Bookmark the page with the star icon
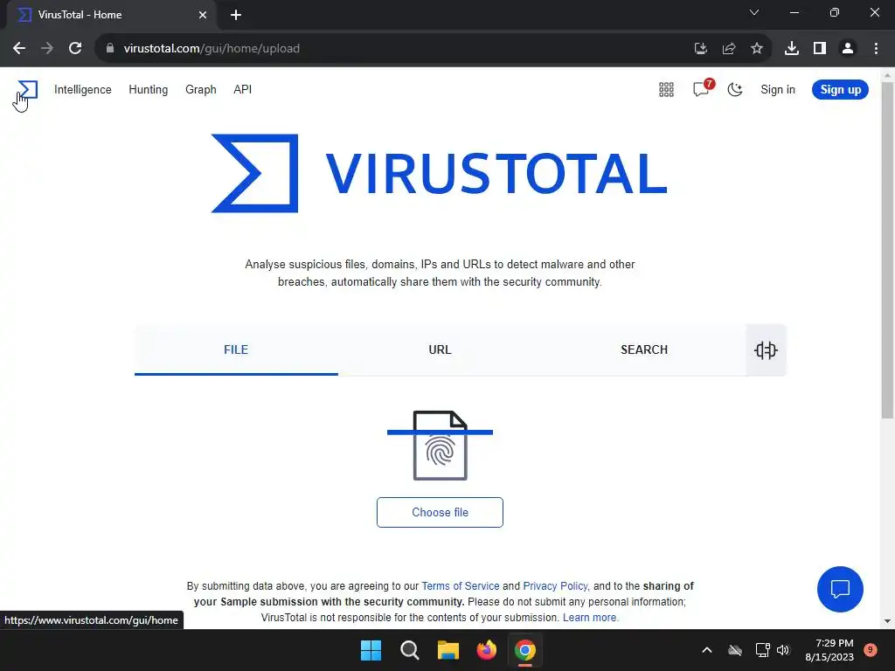This screenshot has width=895, height=671. point(757,49)
